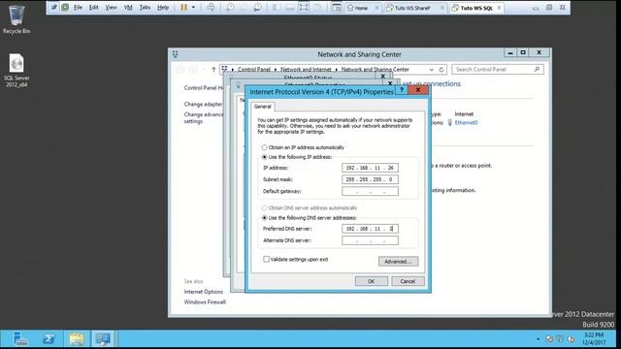
Task: Click the full screen mode toolbar icon
Action: pos(304,7)
